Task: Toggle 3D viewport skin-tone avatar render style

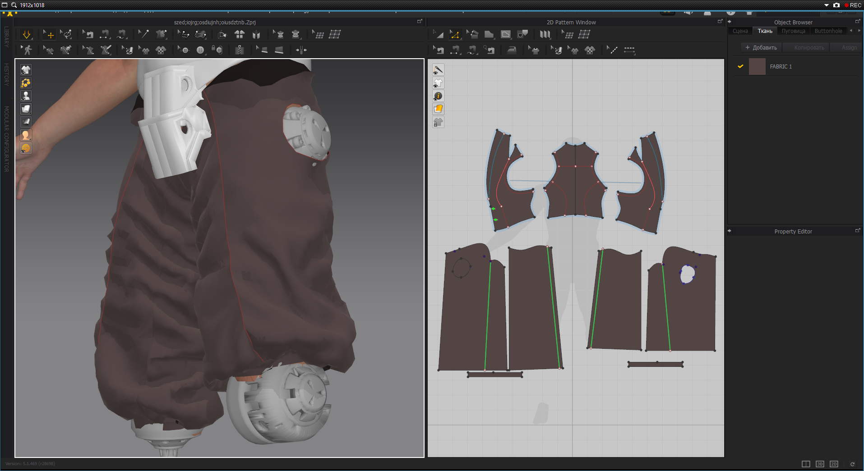Action: (x=26, y=135)
